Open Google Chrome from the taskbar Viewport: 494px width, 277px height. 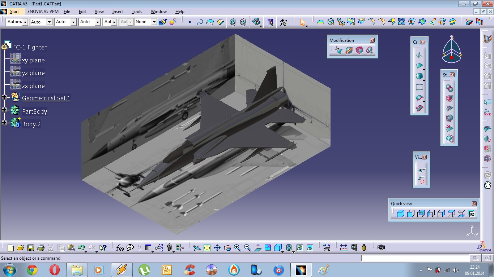tap(32, 270)
